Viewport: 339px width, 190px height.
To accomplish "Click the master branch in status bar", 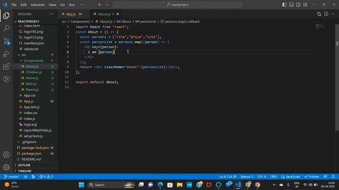I will 12,177.
